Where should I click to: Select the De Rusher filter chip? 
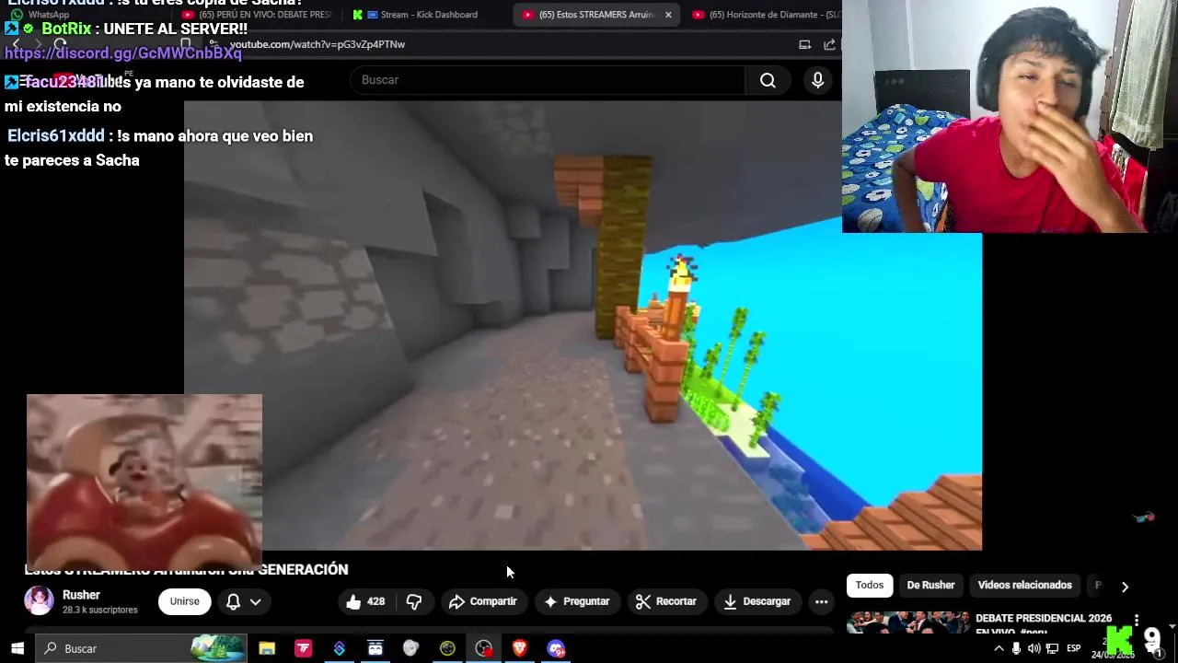(930, 585)
